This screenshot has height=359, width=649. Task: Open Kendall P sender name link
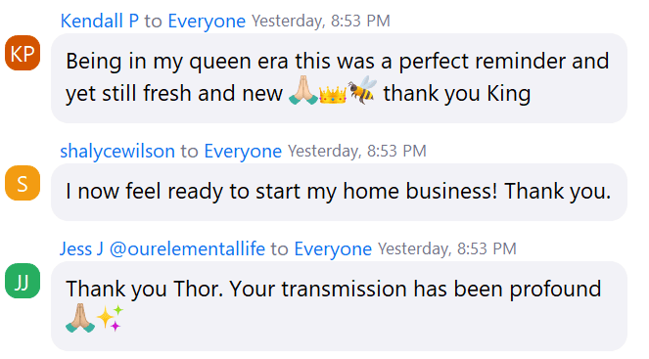tap(99, 21)
